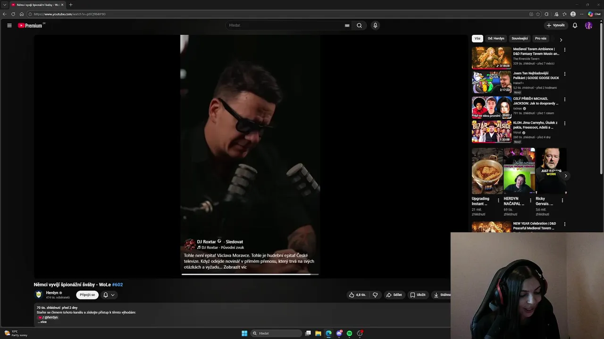The height and width of the screenshot is (339, 604).
Task: Open options for KLON Jima Carreyho video
Action: tap(564, 123)
